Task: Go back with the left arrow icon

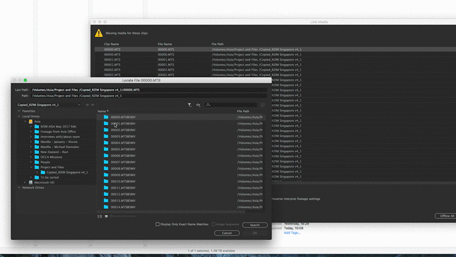Action: pyautogui.click(x=87, y=105)
